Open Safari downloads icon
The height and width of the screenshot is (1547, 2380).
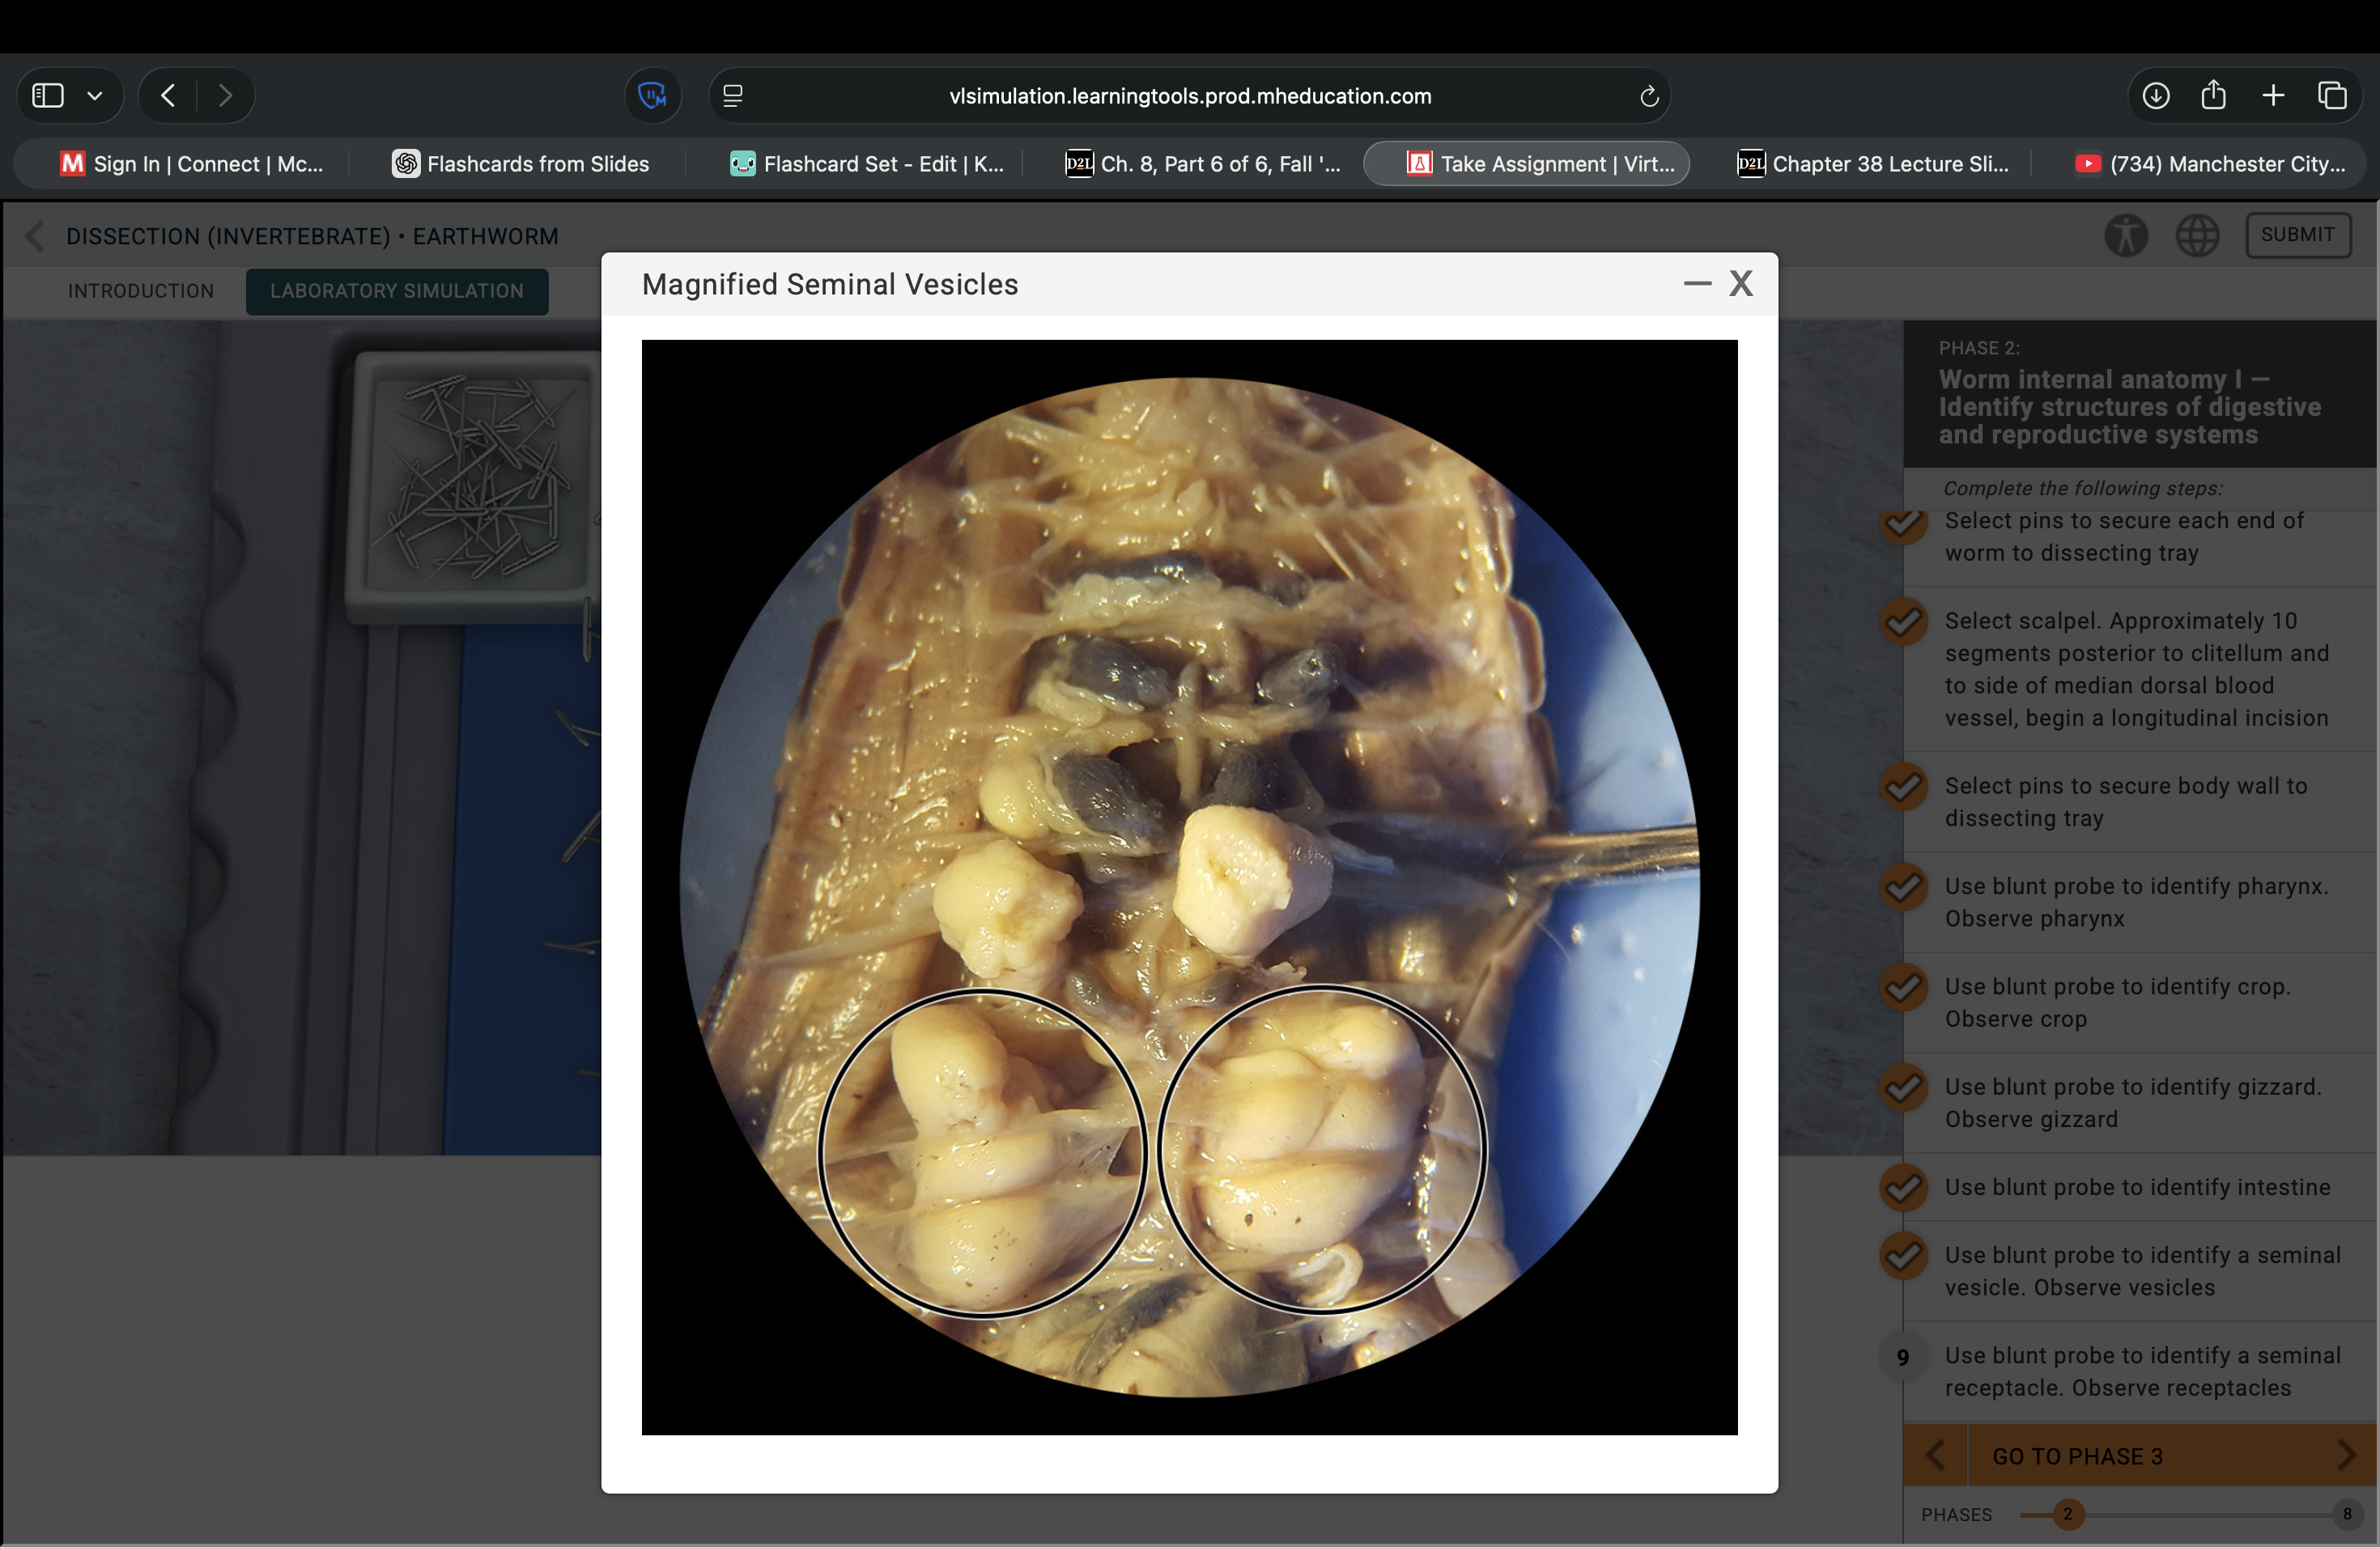2156,96
